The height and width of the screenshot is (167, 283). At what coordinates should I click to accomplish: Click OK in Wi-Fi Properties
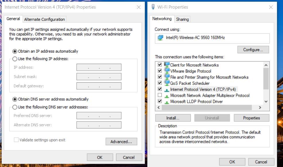tap(232, 162)
